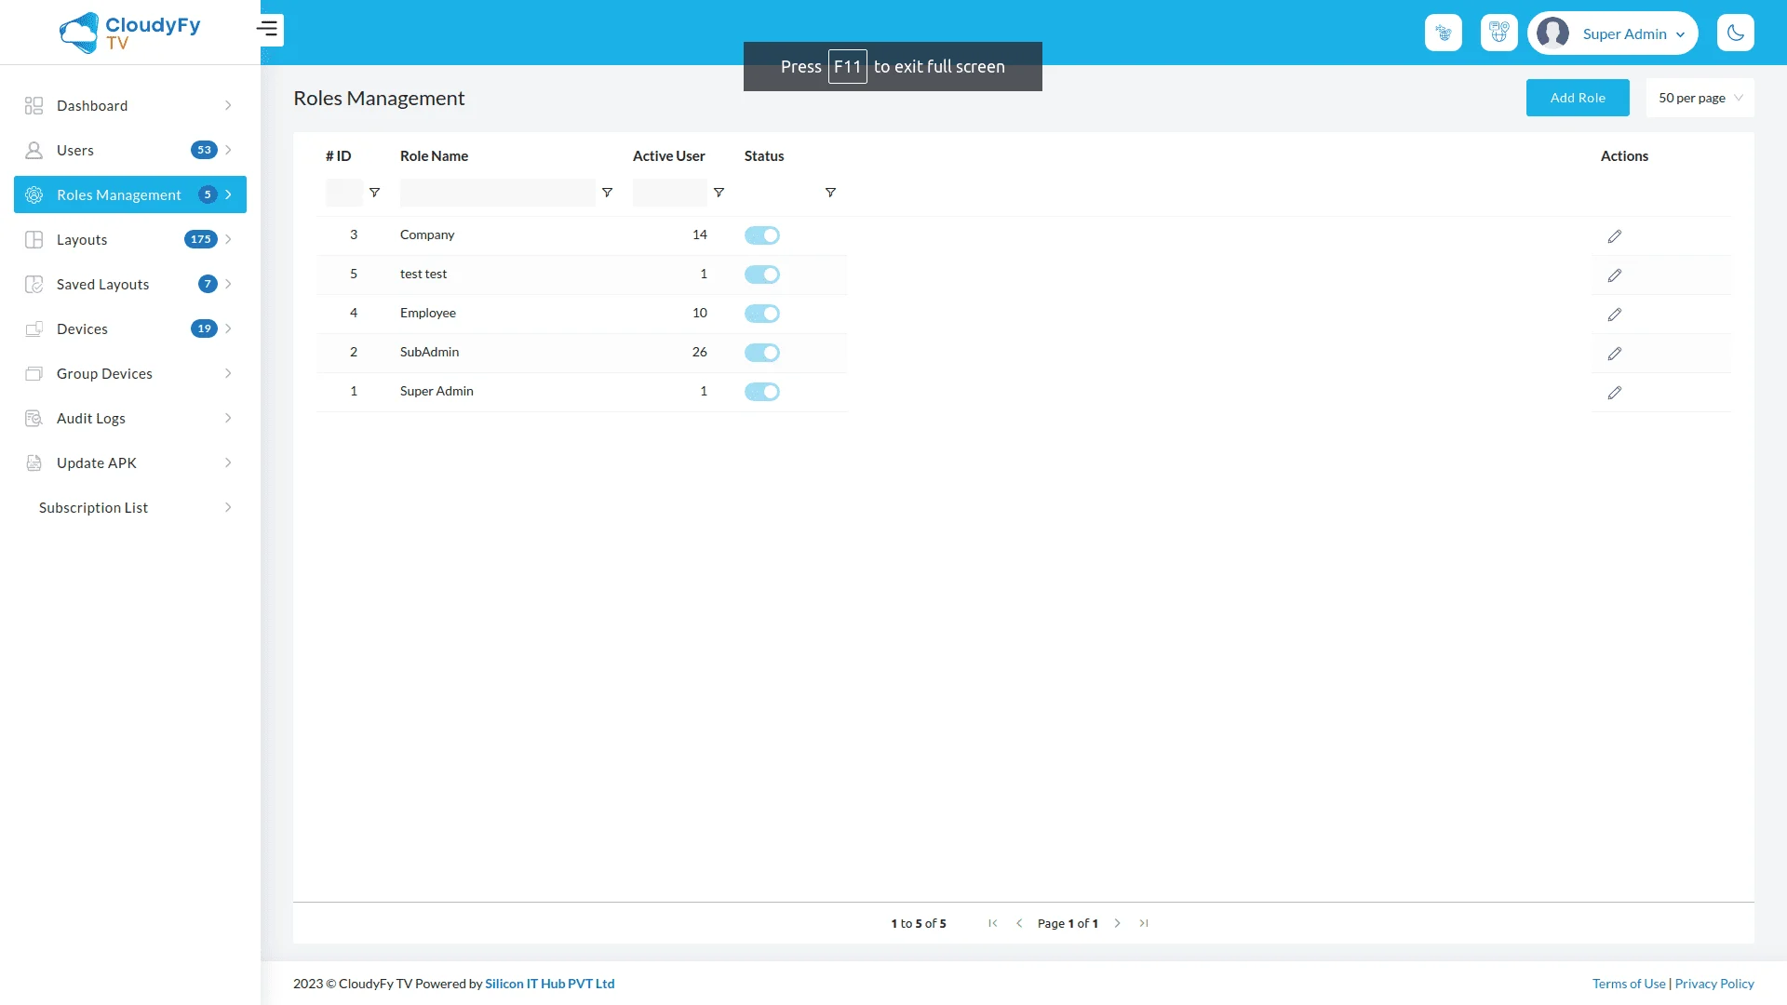Click the Role Name filter input field
The image size is (1787, 1005).
click(497, 193)
